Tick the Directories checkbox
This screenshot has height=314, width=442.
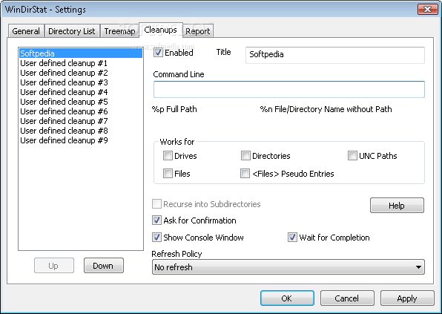[x=245, y=156]
